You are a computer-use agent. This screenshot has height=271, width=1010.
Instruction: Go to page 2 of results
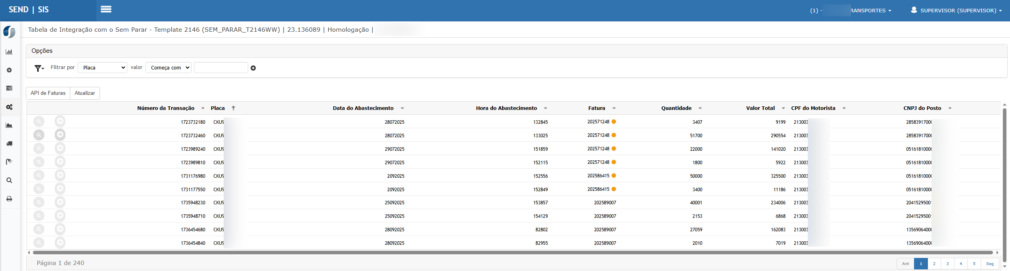pos(934,264)
